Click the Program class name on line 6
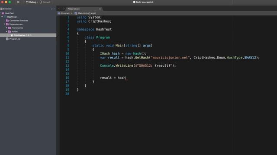This screenshot has width=277, height=155. click(103, 37)
